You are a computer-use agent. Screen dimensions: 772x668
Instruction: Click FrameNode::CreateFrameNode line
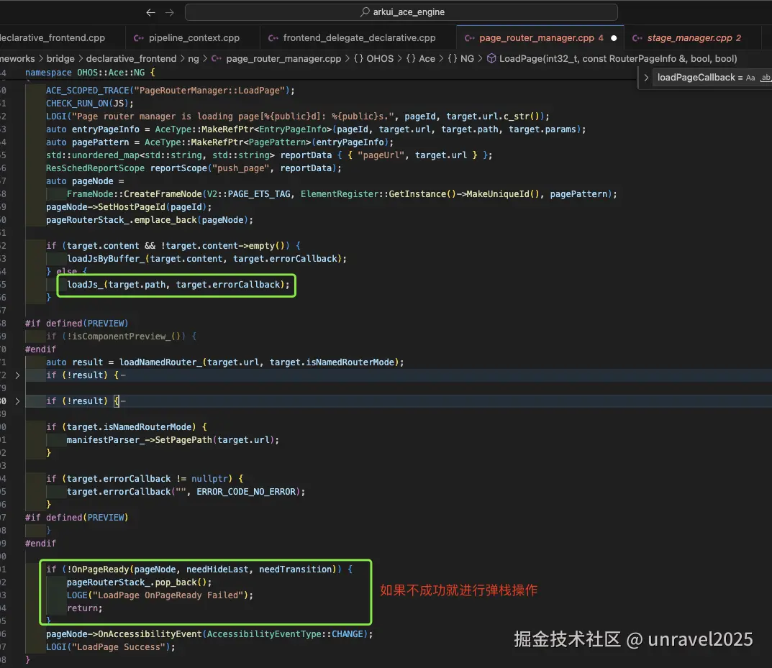342,194
